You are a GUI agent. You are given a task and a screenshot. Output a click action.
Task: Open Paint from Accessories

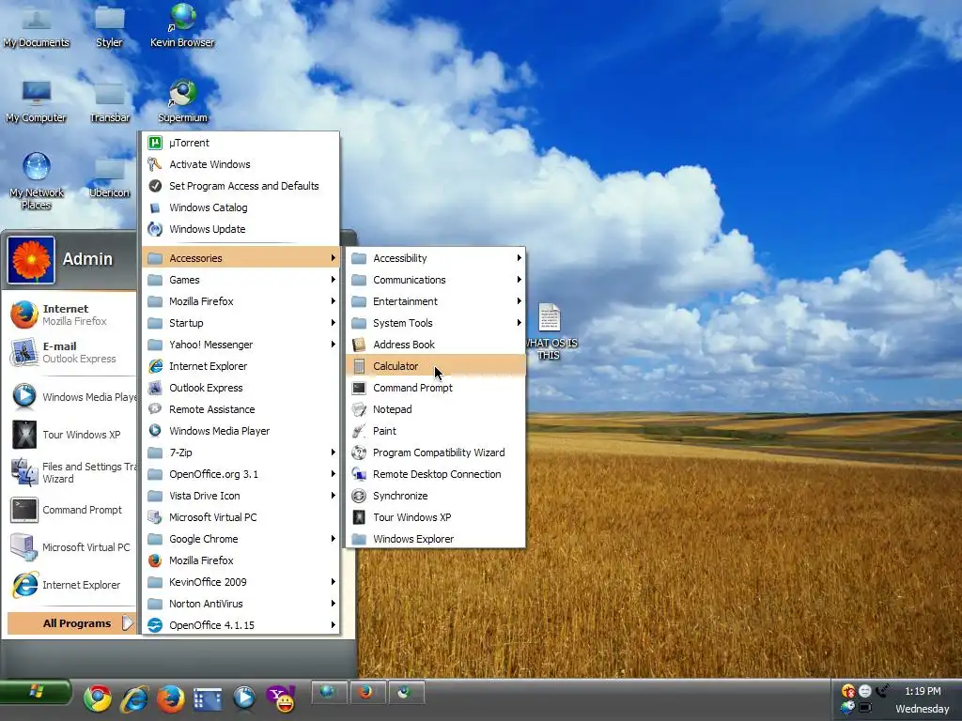pos(436,431)
